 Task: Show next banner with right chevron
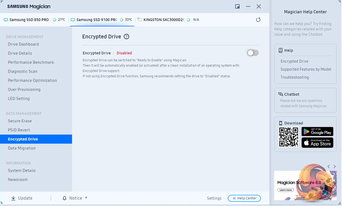pos(335,167)
